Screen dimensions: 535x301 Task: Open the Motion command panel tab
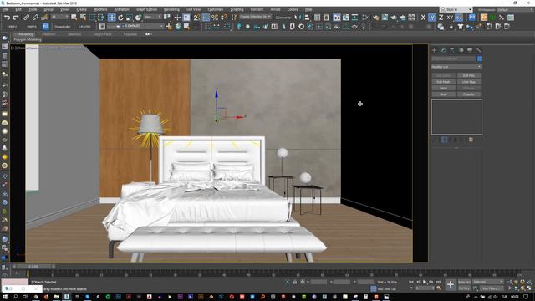461,50
